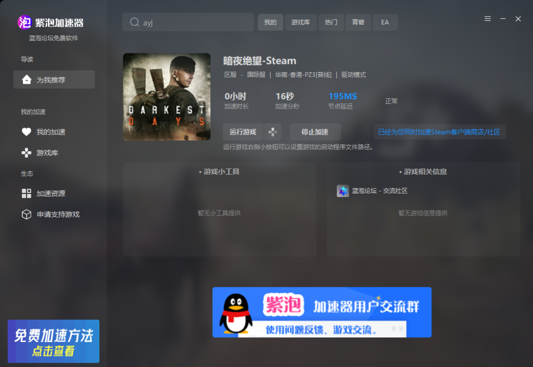Viewport: 533px width, 367px height.
Task: Open the 蓝泡论坛 - 交流社区 link
Action: [379, 191]
